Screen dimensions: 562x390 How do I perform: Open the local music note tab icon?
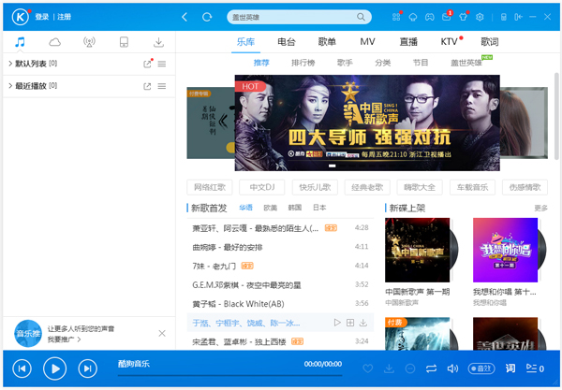coord(20,42)
